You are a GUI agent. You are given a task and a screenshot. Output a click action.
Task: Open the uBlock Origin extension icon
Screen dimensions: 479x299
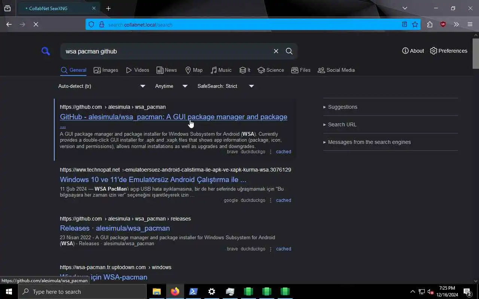coord(443,24)
